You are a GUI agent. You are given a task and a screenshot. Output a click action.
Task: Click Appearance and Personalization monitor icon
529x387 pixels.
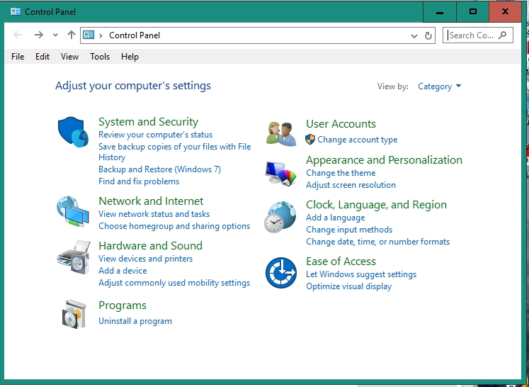280,174
